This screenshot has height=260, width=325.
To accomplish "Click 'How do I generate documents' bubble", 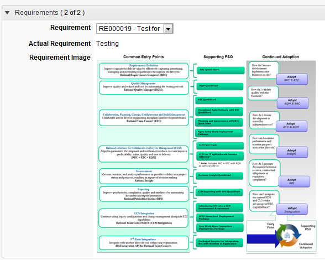I will (264, 173).
